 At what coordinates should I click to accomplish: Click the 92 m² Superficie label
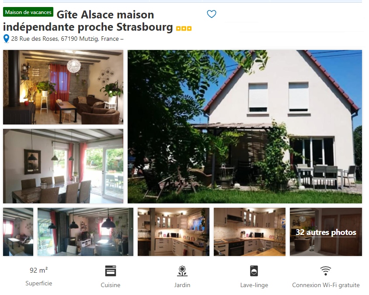tap(38, 276)
